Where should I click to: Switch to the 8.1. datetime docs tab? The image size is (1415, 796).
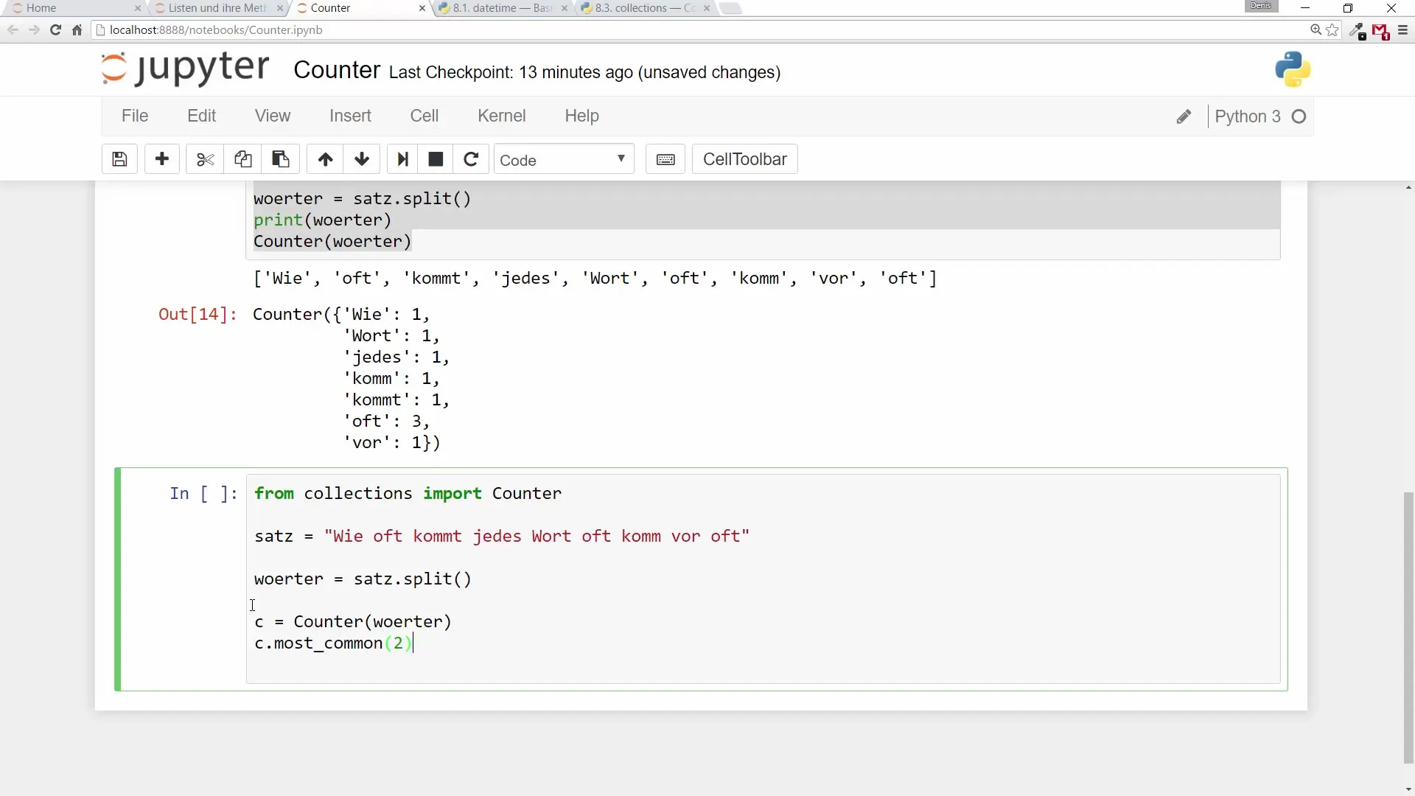coord(503,8)
